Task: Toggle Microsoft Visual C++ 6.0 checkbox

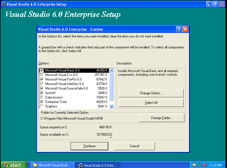Action: [x=42, y=75]
